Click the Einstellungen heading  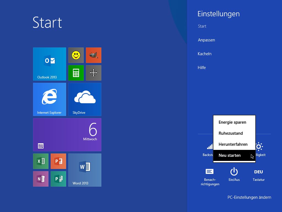(218, 14)
